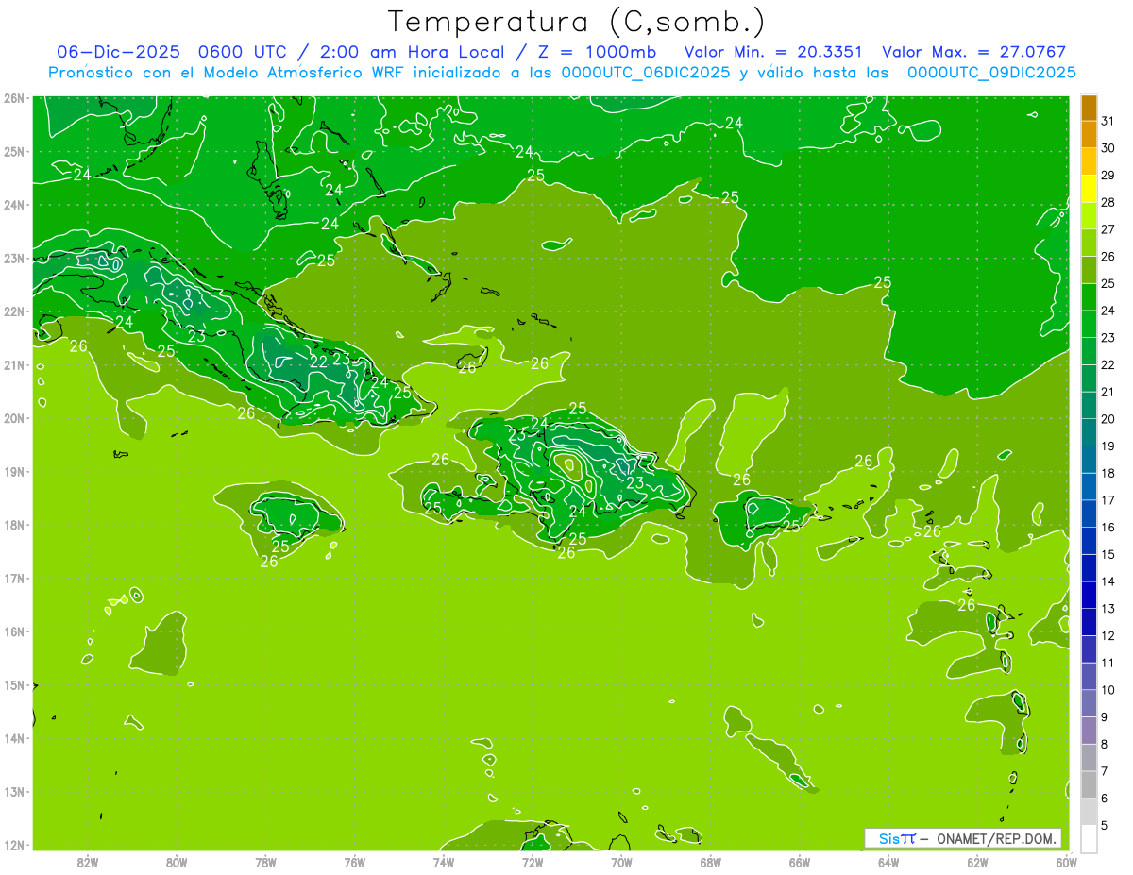Click the orange swatch between 30 and 31

tap(1089, 134)
